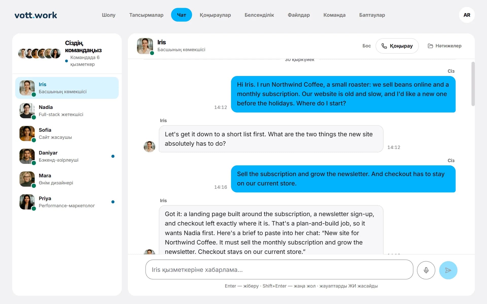The image size is (487, 304).
Task: Click the microphone voice input icon
Action: click(x=426, y=270)
